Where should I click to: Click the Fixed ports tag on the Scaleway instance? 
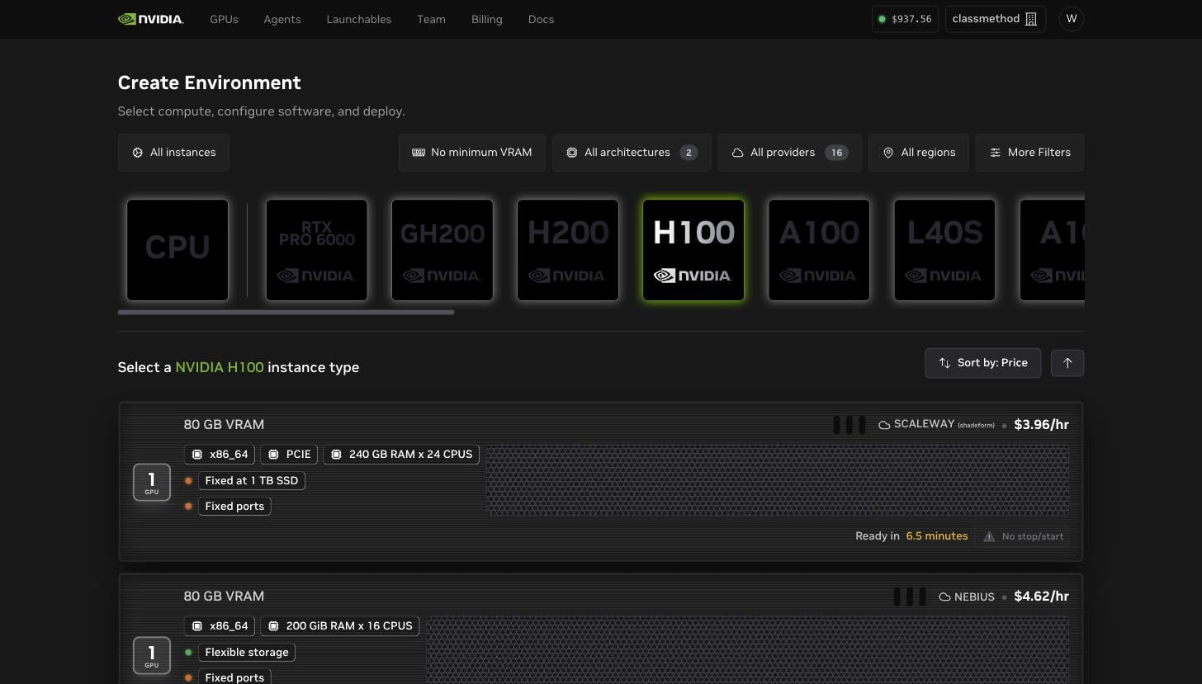(x=234, y=507)
